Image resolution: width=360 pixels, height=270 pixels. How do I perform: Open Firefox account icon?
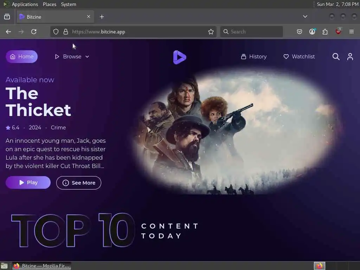point(312,32)
